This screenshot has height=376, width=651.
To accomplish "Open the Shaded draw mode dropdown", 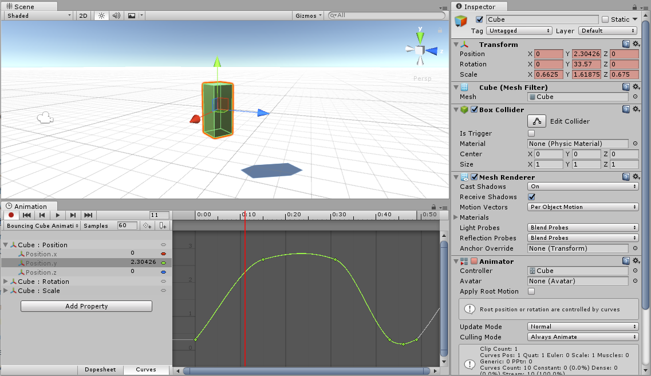I will 39,15.
